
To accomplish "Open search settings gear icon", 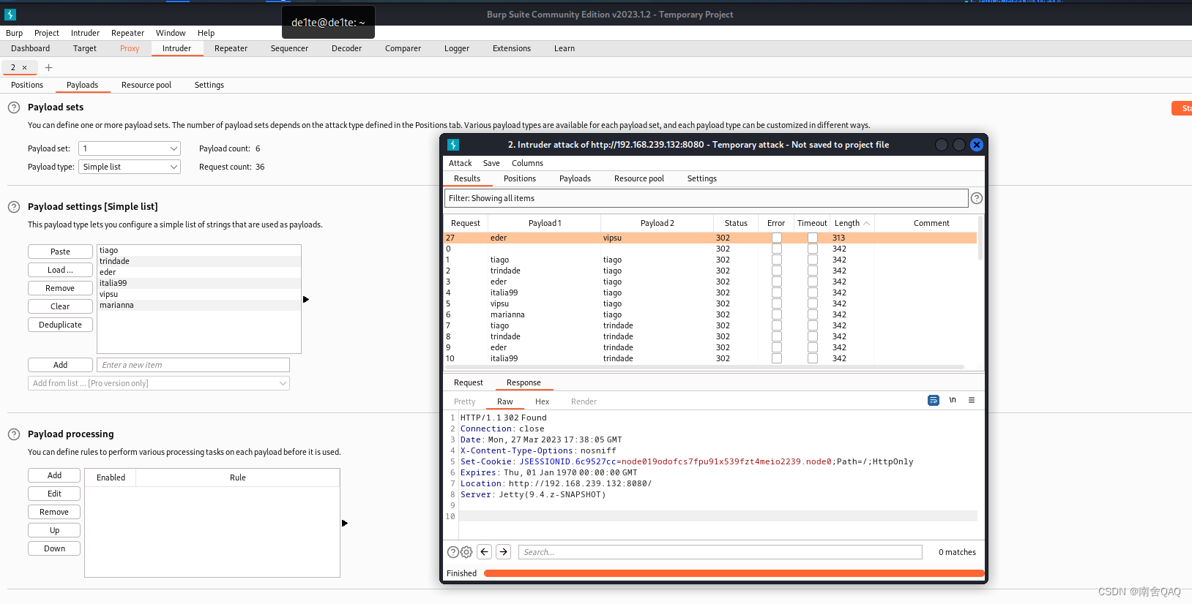I will [466, 552].
